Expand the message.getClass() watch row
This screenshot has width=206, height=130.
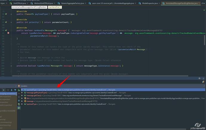pos(22,95)
